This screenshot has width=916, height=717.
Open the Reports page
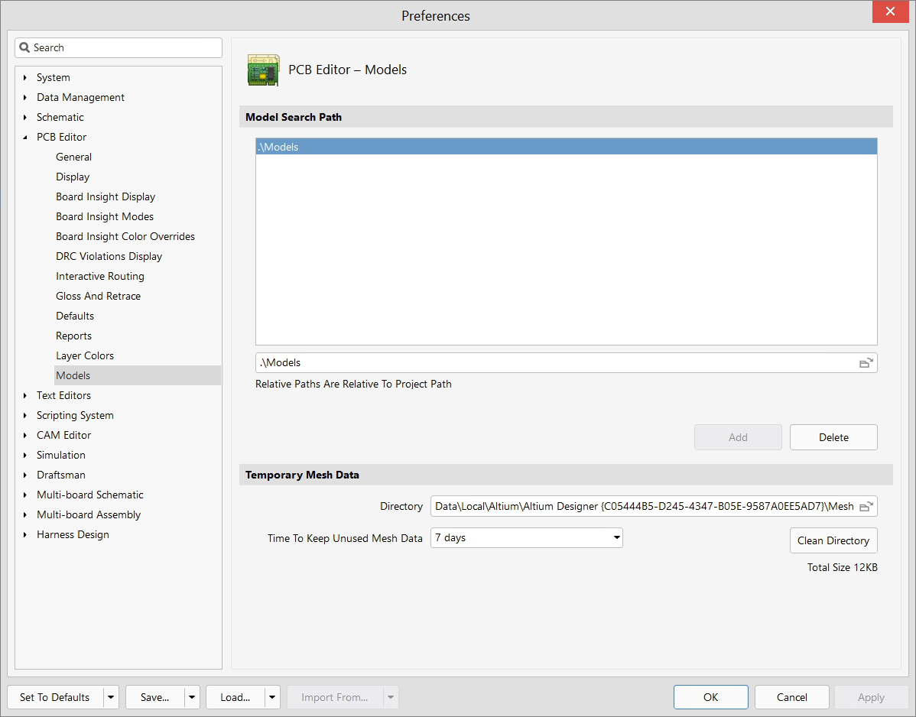click(73, 336)
